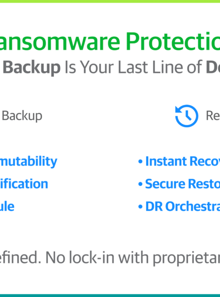
Task: Click the green Ransomware Protection headline
Action: 110,41
